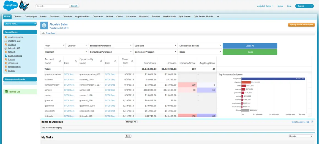Viewport: 319px width, 144px height.
Task: Expand the Segment filter
Action: [x=87, y=52]
